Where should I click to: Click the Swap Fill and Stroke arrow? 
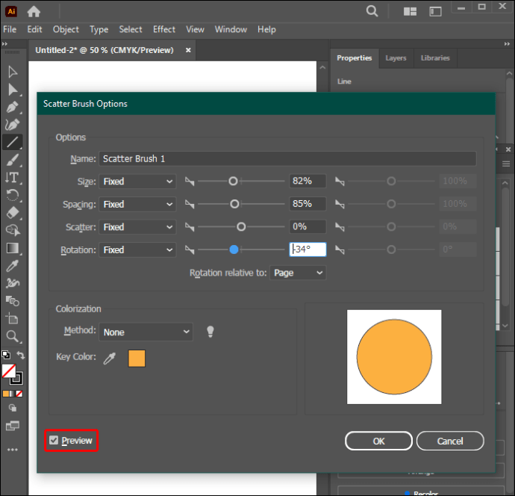click(20, 355)
